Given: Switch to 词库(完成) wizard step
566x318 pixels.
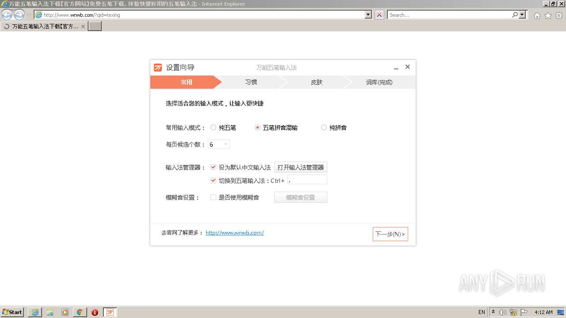Looking at the screenshot, I should coord(379,82).
